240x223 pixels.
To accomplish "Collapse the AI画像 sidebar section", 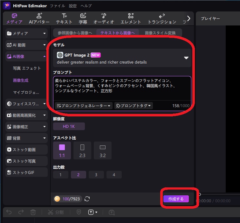I will tap(26, 56).
